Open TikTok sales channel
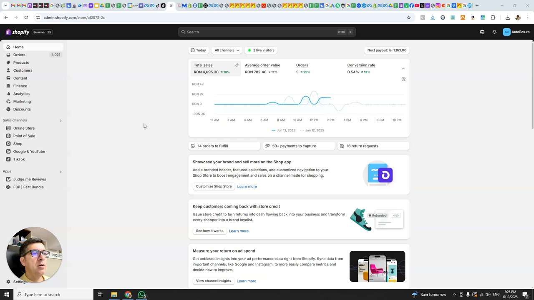The image size is (534, 300). tap(33, 159)
